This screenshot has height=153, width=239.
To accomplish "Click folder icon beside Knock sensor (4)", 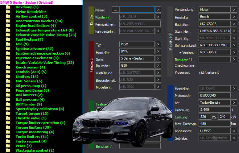I will click(8, 67).
